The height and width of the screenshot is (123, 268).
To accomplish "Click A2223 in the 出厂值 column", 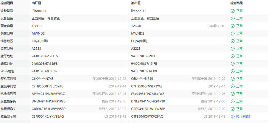I will pyautogui.click(x=36, y=49).
